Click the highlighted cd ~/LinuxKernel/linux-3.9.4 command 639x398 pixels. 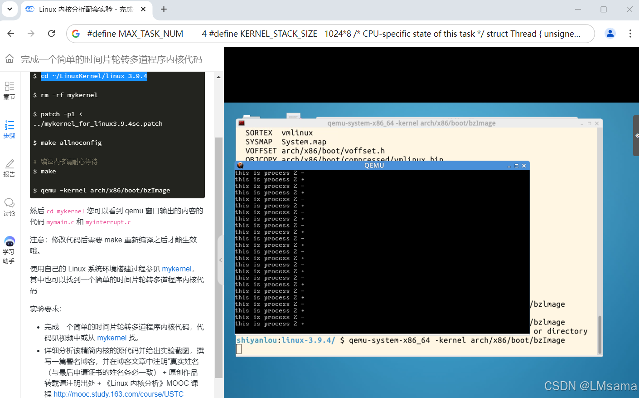point(94,76)
